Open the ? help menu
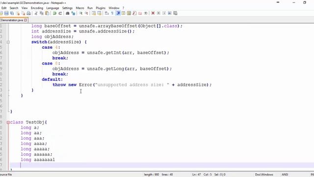 point(123,8)
